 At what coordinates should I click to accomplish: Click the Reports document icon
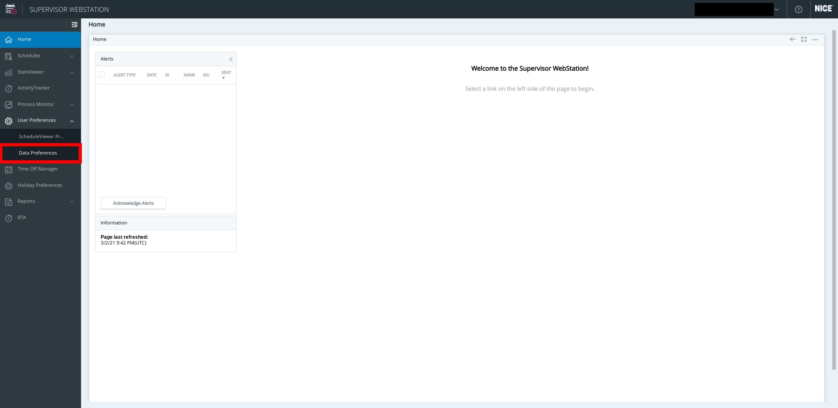[x=9, y=202]
